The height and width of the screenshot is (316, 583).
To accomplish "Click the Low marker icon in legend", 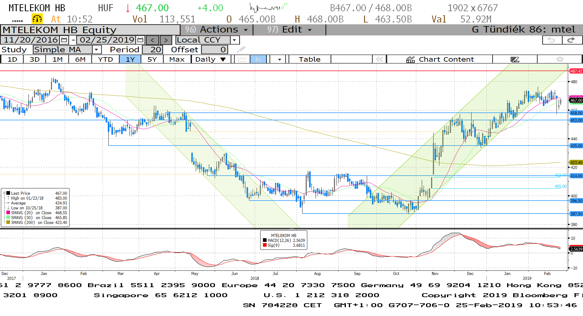I will (8, 208).
